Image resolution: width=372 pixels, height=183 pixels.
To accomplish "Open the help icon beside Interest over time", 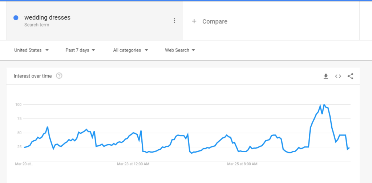I will tap(59, 76).
